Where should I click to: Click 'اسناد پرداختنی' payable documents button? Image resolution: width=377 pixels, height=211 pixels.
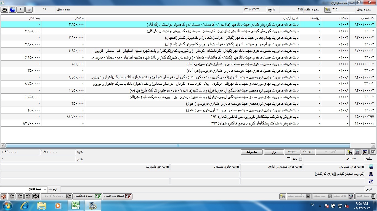[x=118, y=196]
